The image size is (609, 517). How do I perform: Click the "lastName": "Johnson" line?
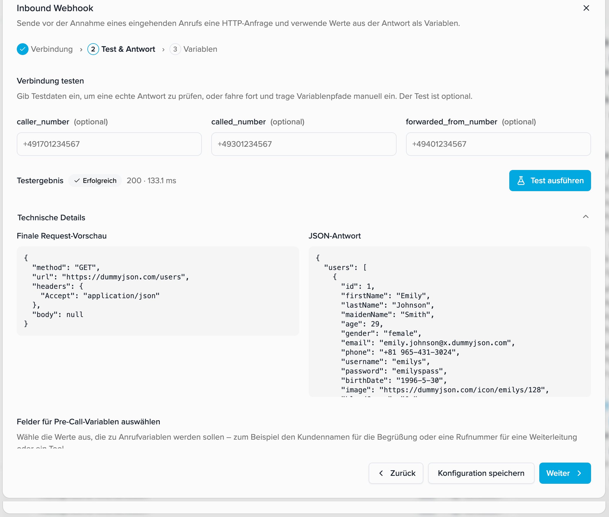pos(387,305)
